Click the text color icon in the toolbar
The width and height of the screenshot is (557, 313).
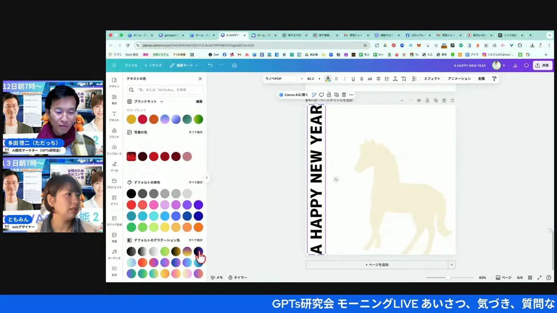(328, 79)
